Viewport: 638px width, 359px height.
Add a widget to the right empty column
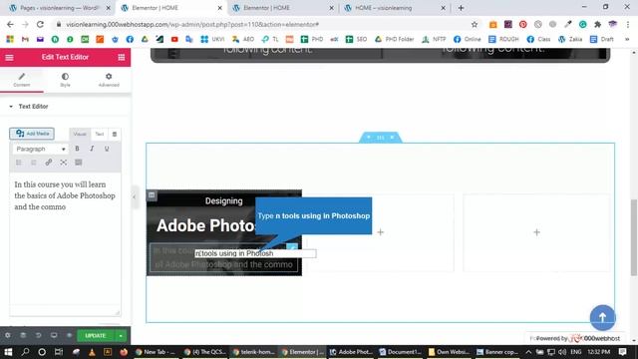[x=536, y=232]
